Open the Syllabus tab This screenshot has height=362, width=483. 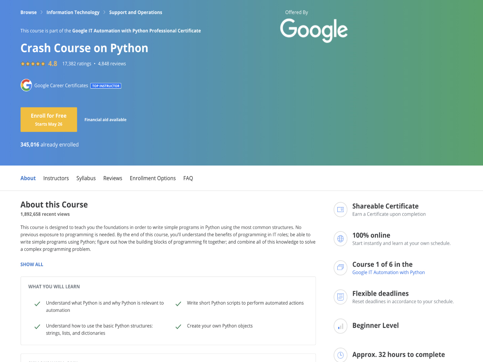(x=86, y=178)
